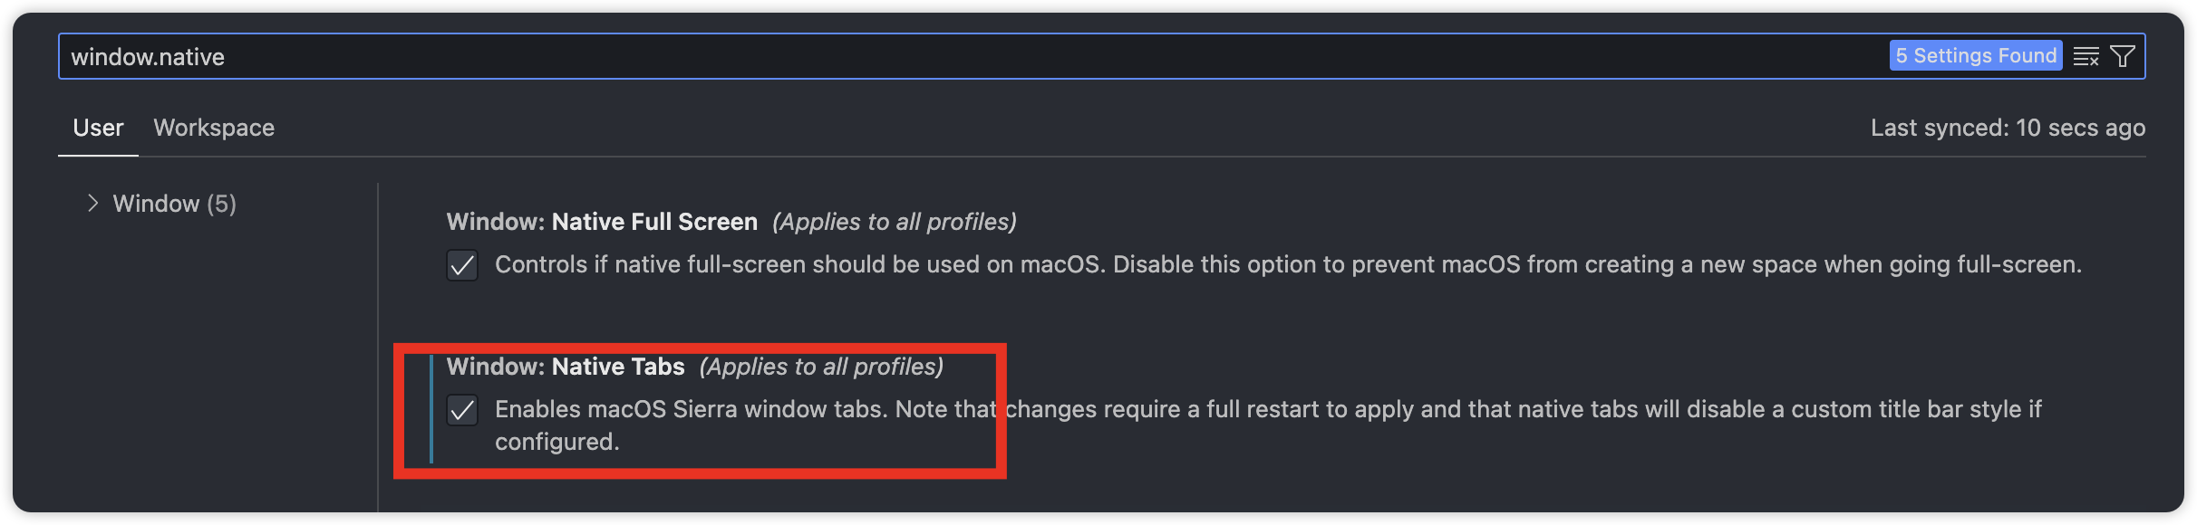
Task: Toggle the Native Tabs checkbox
Action: pos(462,410)
